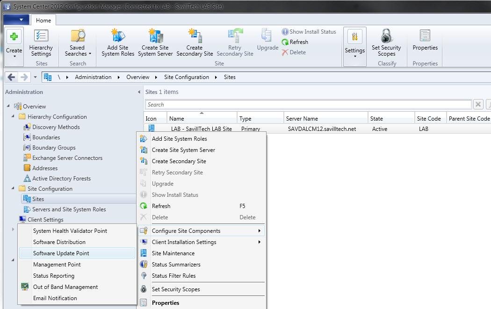Expand Client Installation Settings submenu arrow

(x=259, y=242)
